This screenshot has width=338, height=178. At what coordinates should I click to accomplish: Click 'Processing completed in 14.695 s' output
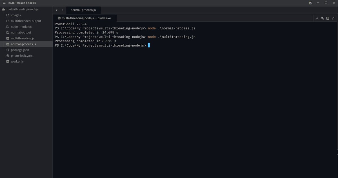pyautogui.click(x=86, y=33)
